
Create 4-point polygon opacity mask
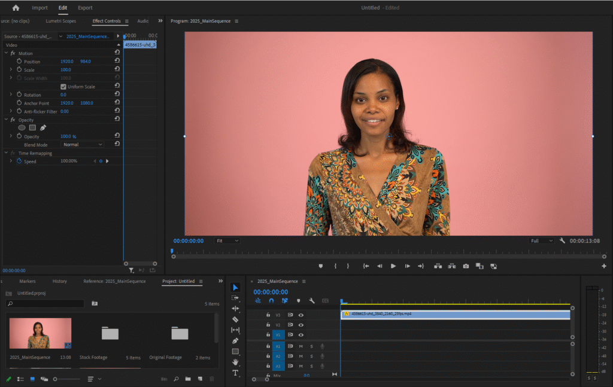point(32,127)
